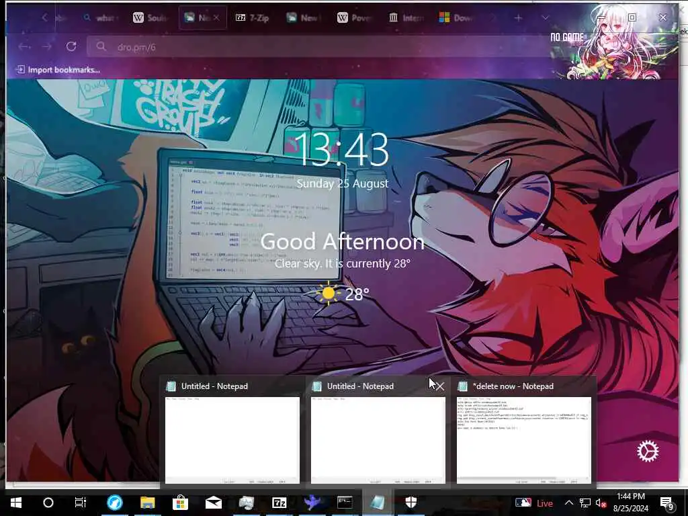The height and width of the screenshot is (516, 688).
Task: Open a new browser tab with plus
Action: [518, 17]
